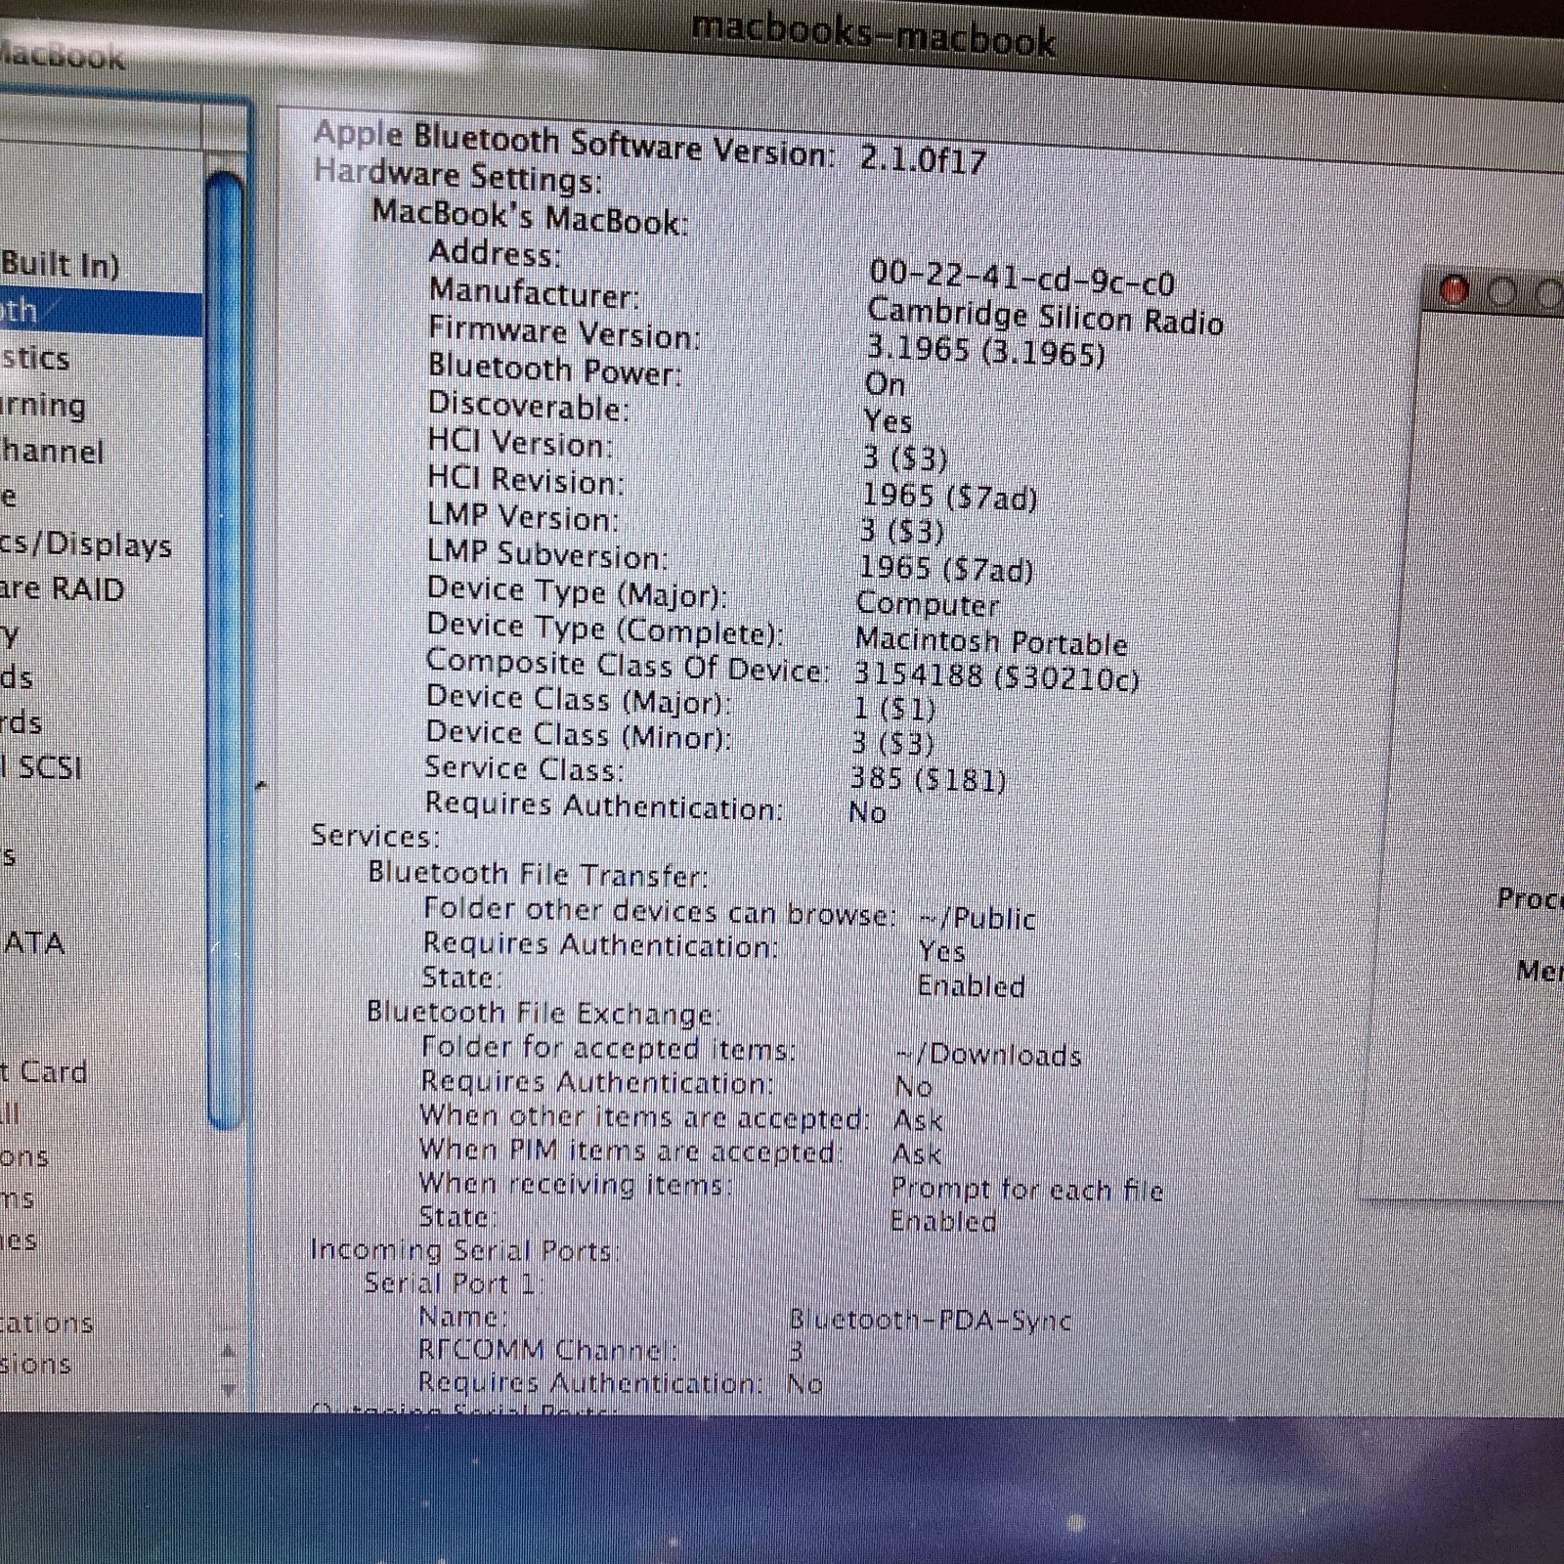Click the minimize button of the right window
The image size is (1564, 1564).
click(1501, 292)
